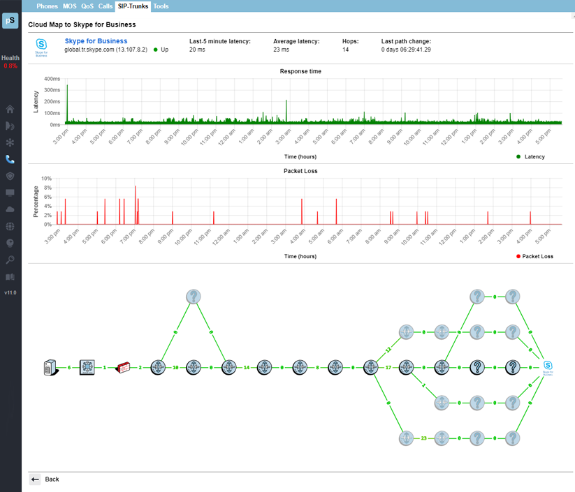This screenshot has height=492, width=575.
Task: Select the shield icon in sidebar
Action: tap(10, 176)
